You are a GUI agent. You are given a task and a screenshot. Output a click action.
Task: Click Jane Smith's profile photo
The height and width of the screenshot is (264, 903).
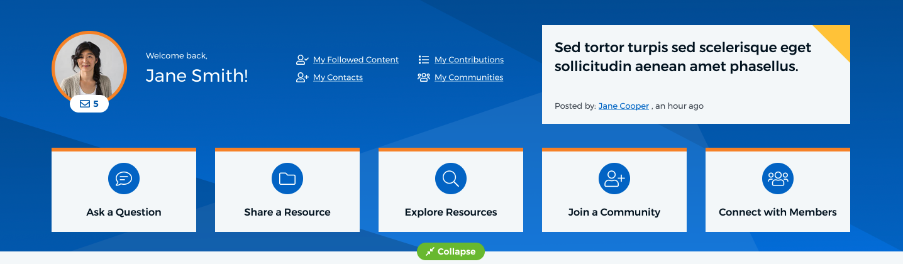point(89,67)
